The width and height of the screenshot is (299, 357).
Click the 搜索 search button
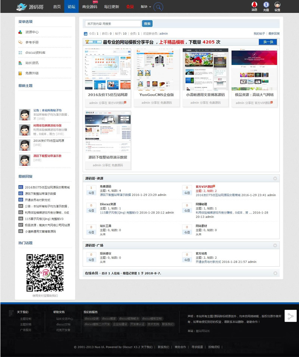tap(147, 24)
